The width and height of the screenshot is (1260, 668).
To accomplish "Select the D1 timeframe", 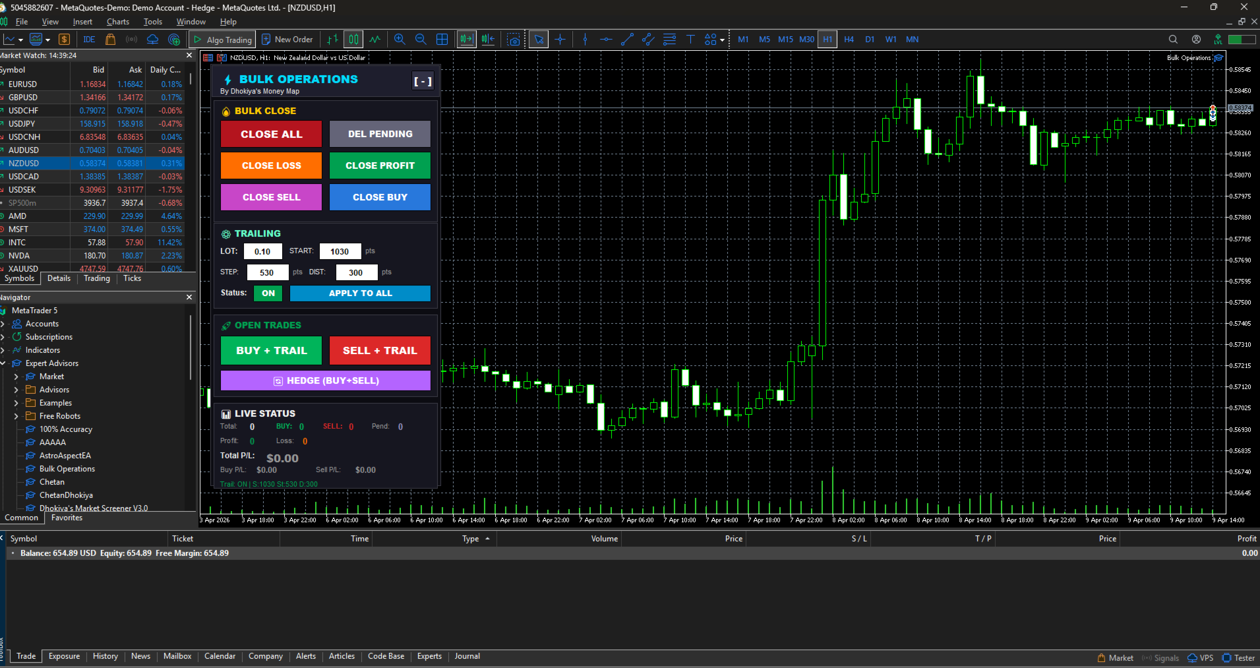I will 870,40.
